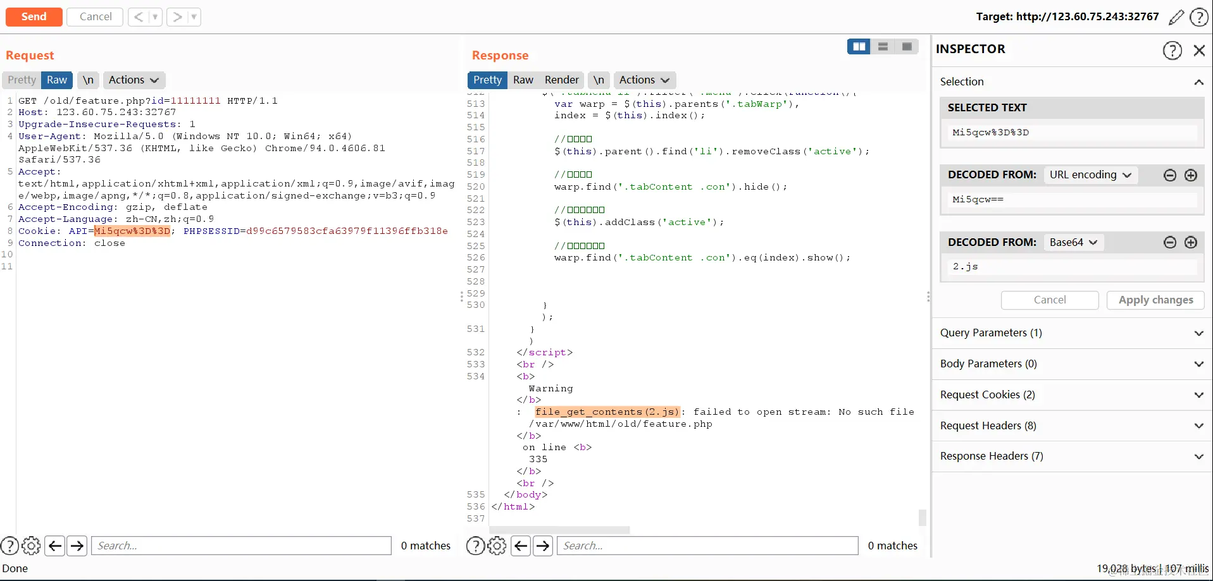Change the Base64 decode type dropdown

pyautogui.click(x=1074, y=242)
